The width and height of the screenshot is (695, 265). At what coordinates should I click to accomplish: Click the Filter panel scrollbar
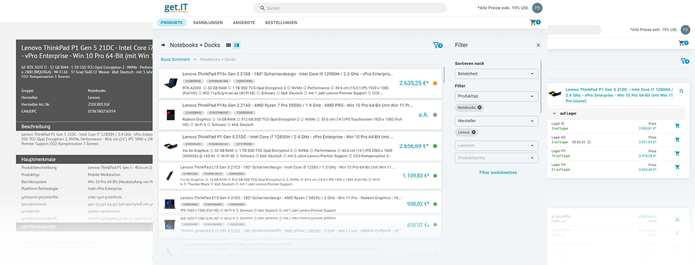pyautogui.click(x=541, y=88)
